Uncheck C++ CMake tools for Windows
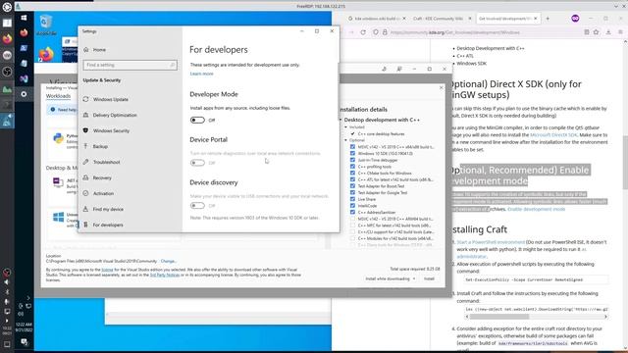This screenshot has height=353, width=628. (x=352, y=173)
